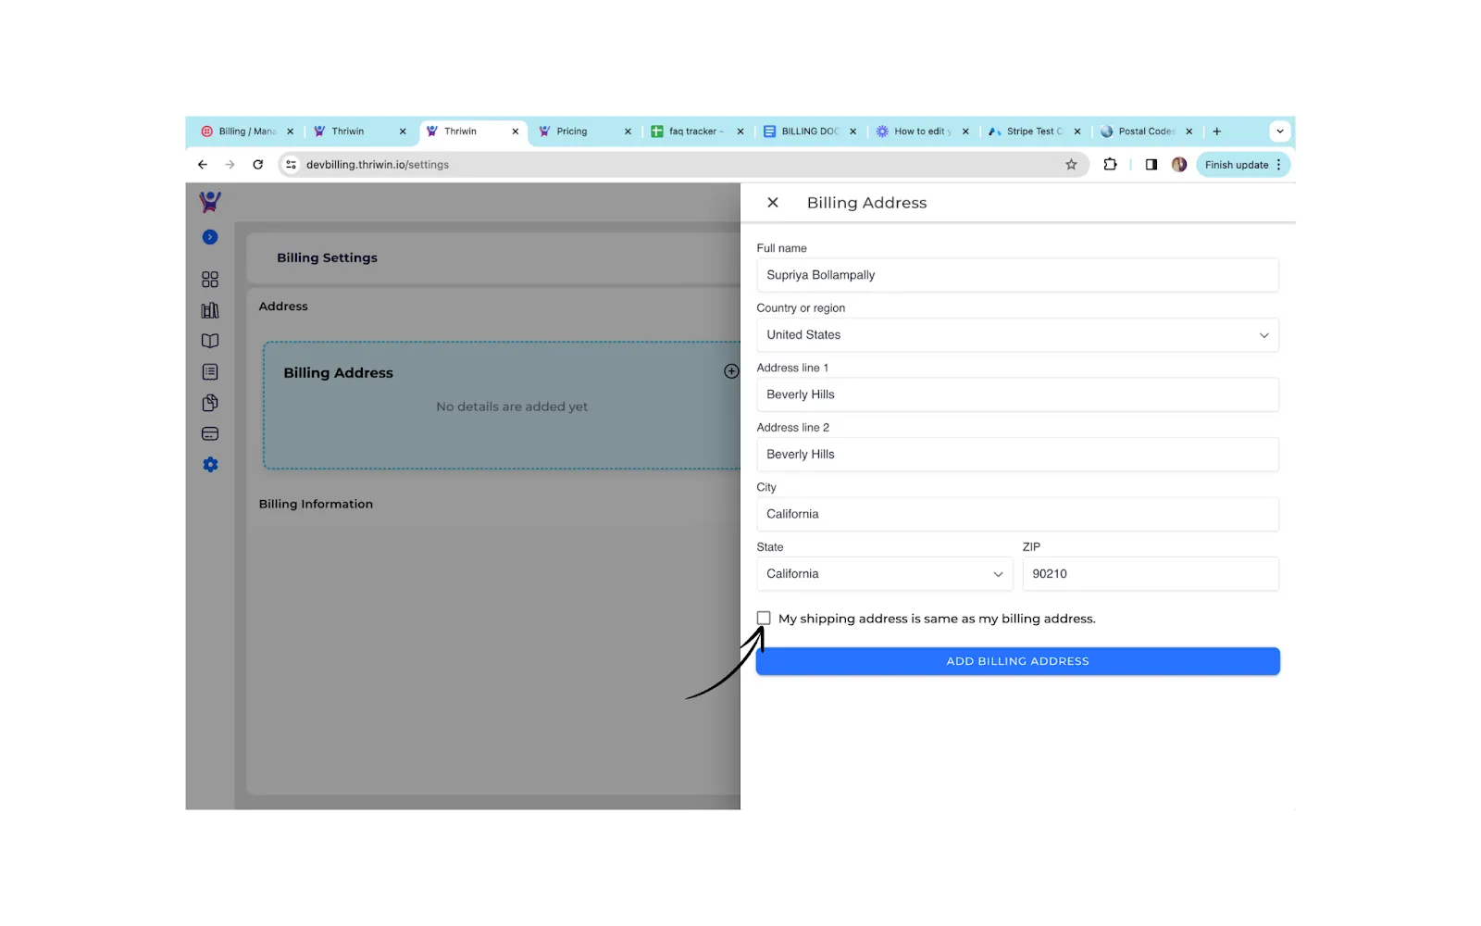
Task: Click the 'No details are added yet' text
Action: [x=512, y=407]
